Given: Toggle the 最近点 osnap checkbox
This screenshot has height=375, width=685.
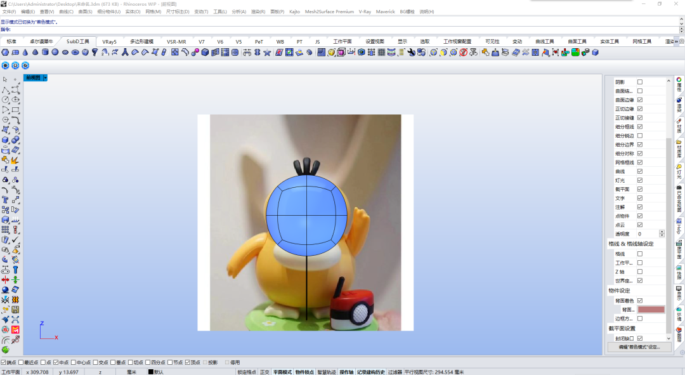Looking at the screenshot, I should [x=20, y=363].
